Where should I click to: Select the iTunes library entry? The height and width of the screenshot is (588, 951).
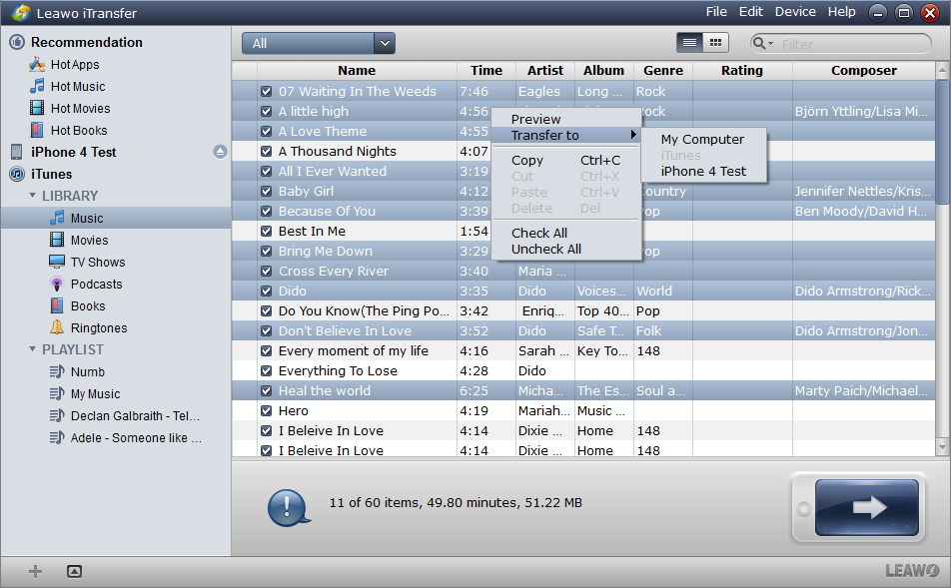(x=51, y=174)
